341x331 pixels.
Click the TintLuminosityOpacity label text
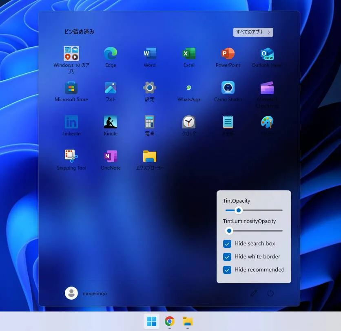point(249,221)
